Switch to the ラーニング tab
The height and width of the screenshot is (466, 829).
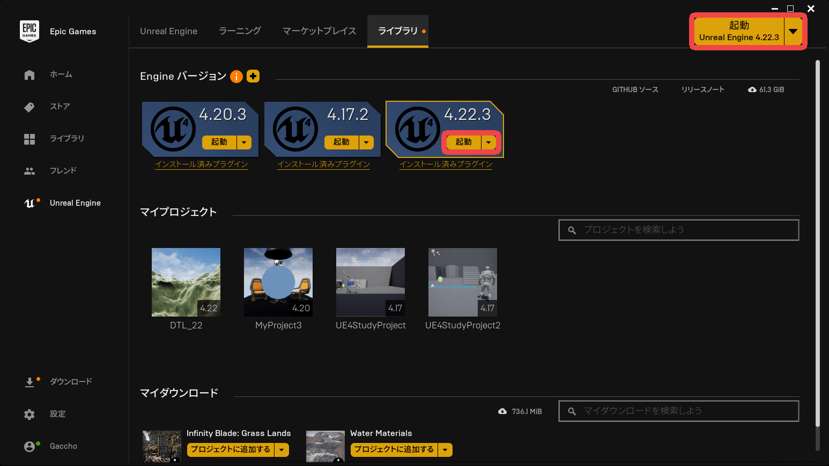click(240, 31)
